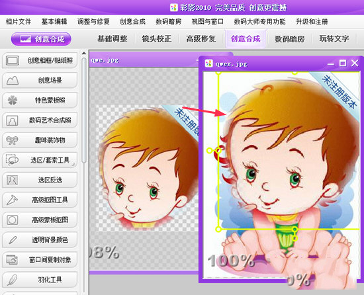Switch to the 玩转文字 tab
This screenshot has width=364, height=295.
click(x=334, y=39)
